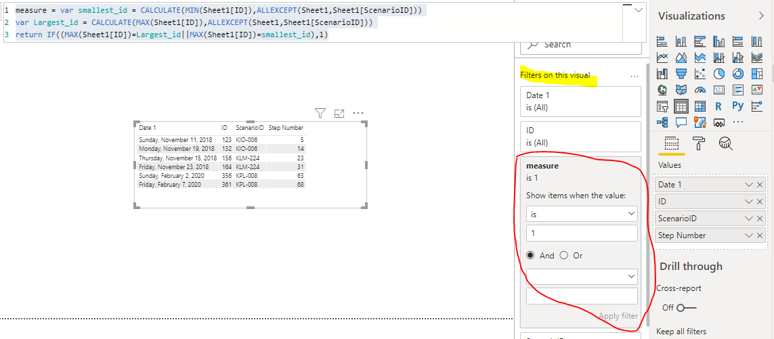Select the Or radio button
The height and width of the screenshot is (339, 774).
tap(564, 256)
